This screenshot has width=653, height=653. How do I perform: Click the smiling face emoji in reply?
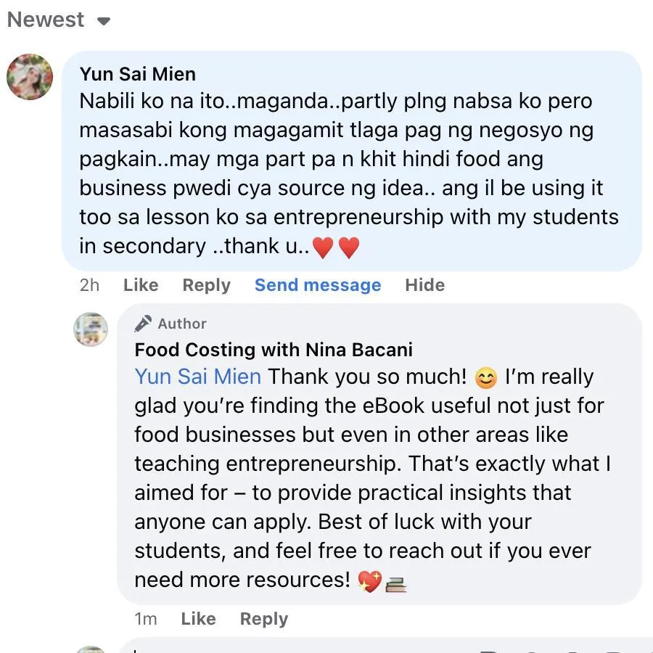point(485,378)
